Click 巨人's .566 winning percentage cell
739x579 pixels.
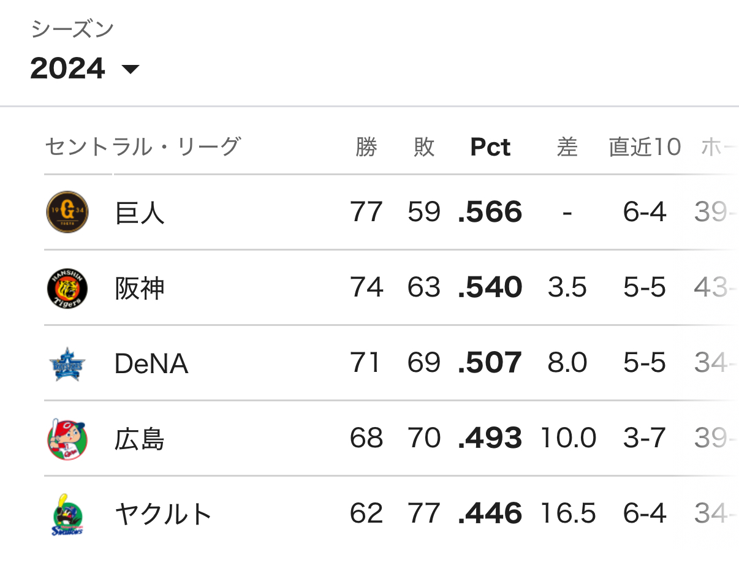[x=490, y=213]
